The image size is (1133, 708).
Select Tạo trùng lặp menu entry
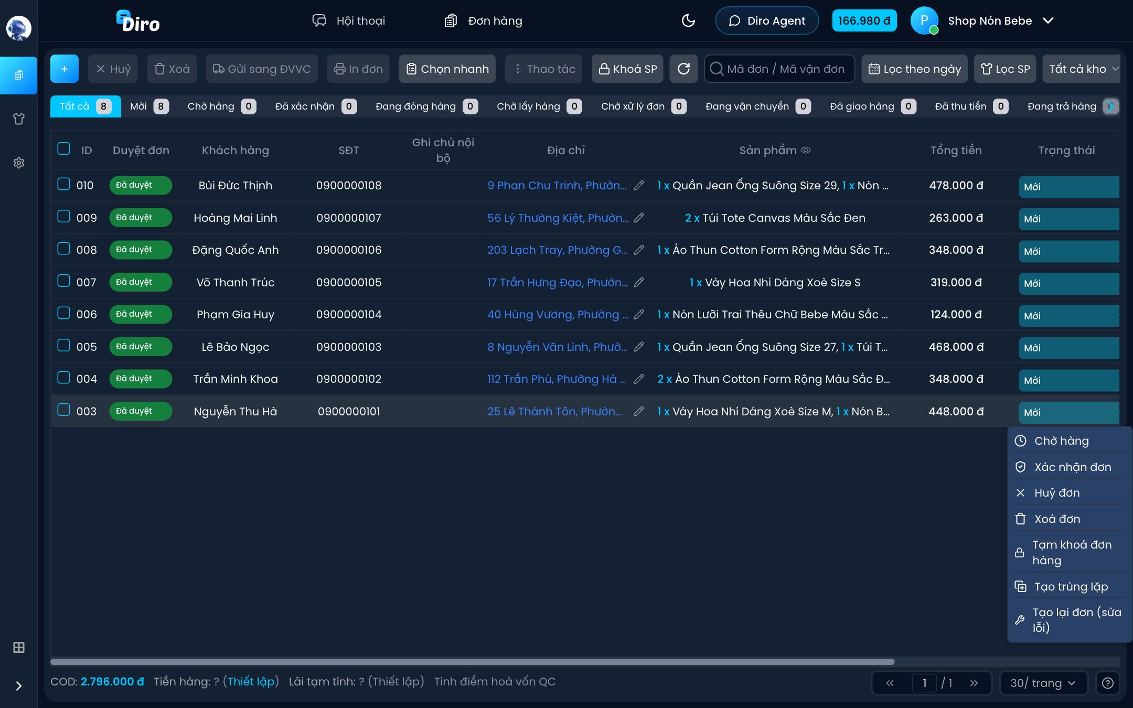(x=1069, y=586)
